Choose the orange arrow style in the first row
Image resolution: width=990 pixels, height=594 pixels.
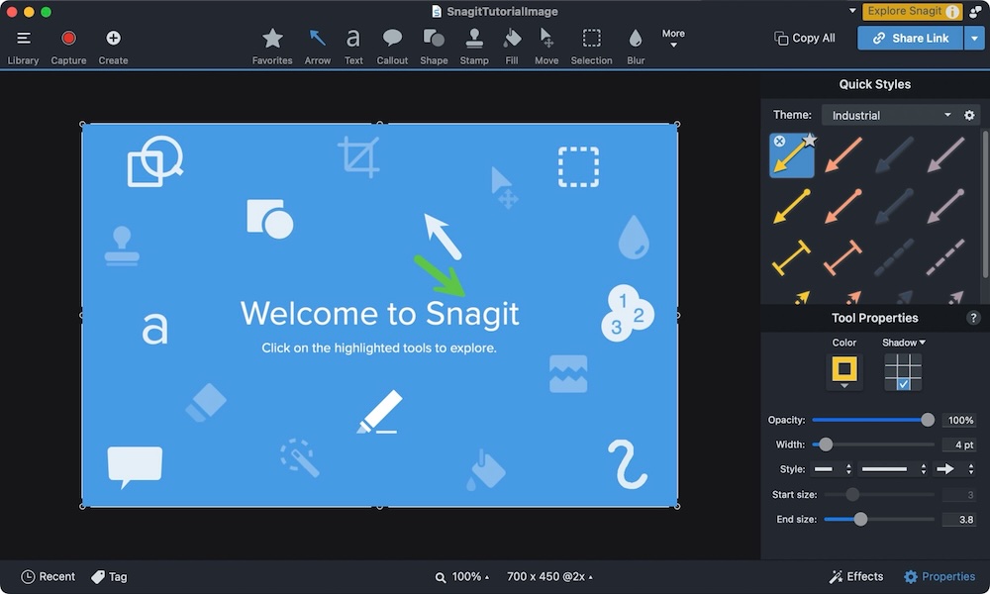(x=843, y=154)
